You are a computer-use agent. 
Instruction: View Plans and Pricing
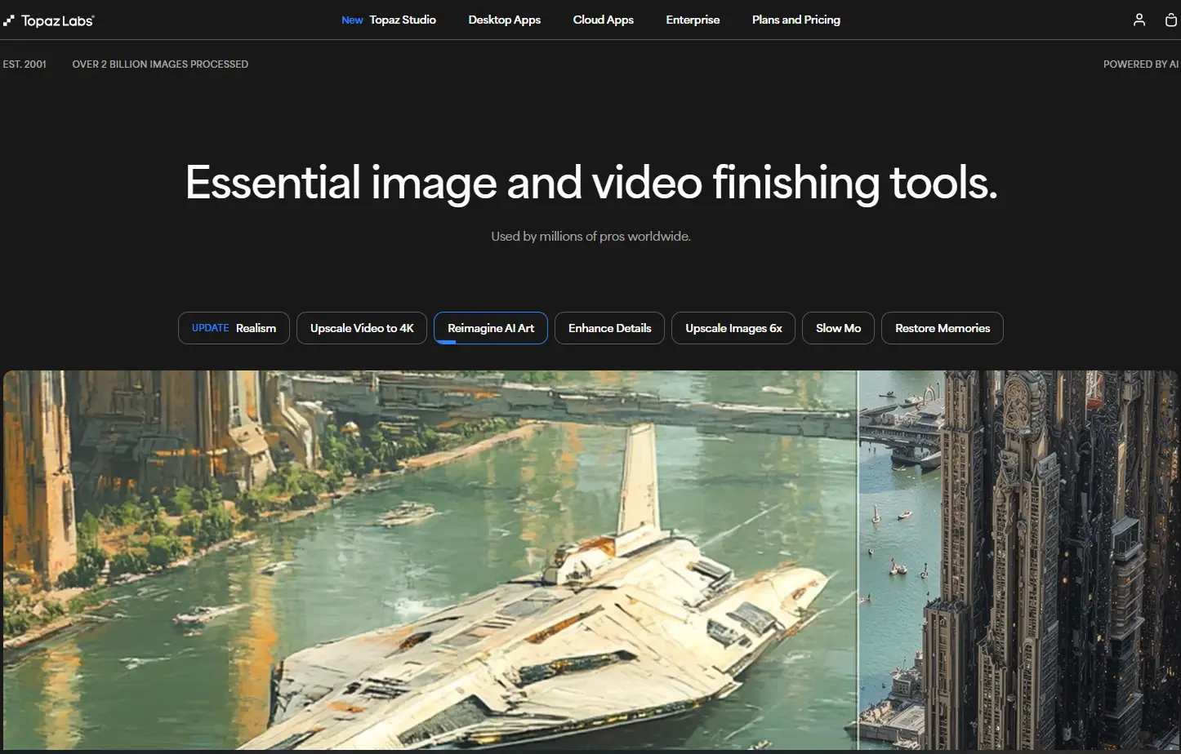tap(796, 20)
